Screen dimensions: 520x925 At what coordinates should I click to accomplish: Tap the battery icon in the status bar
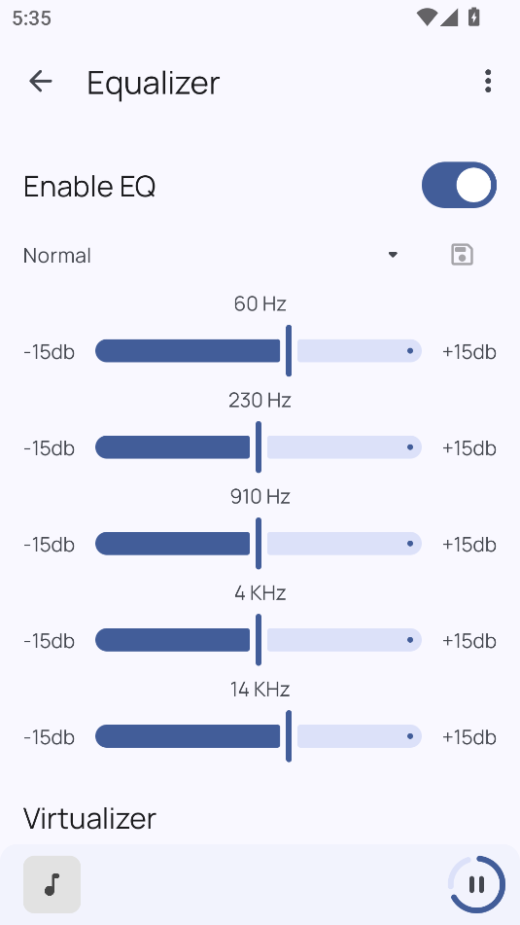[x=474, y=18]
